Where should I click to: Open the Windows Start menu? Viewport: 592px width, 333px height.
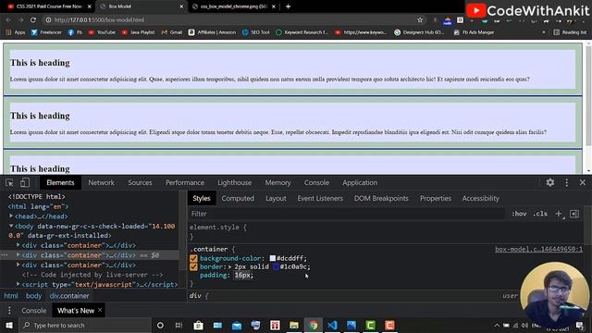[9, 325]
